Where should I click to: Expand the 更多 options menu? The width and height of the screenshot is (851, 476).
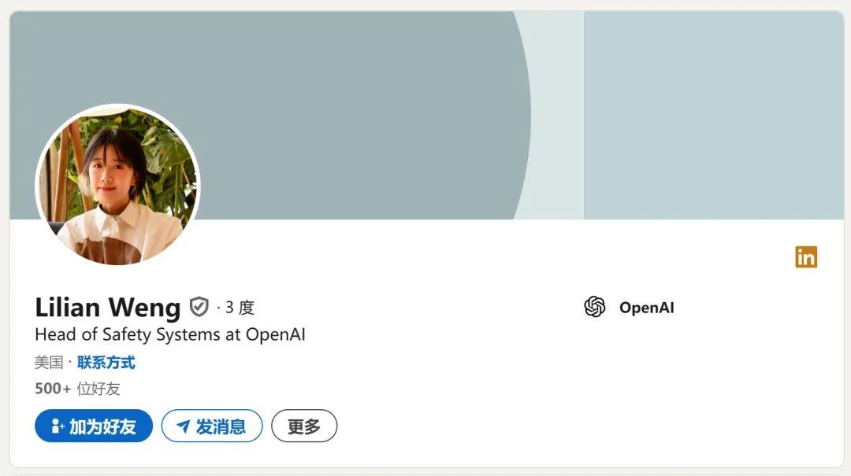(304, 426)
